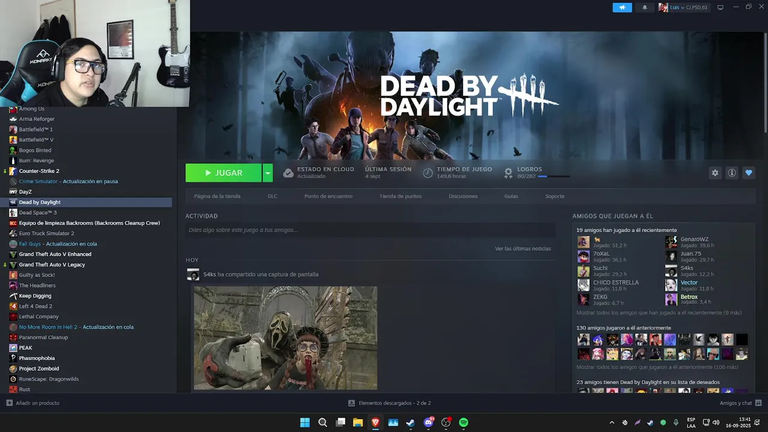Open the Página de la tienda tab
The image size is (768, 432).
coord(217,196)
